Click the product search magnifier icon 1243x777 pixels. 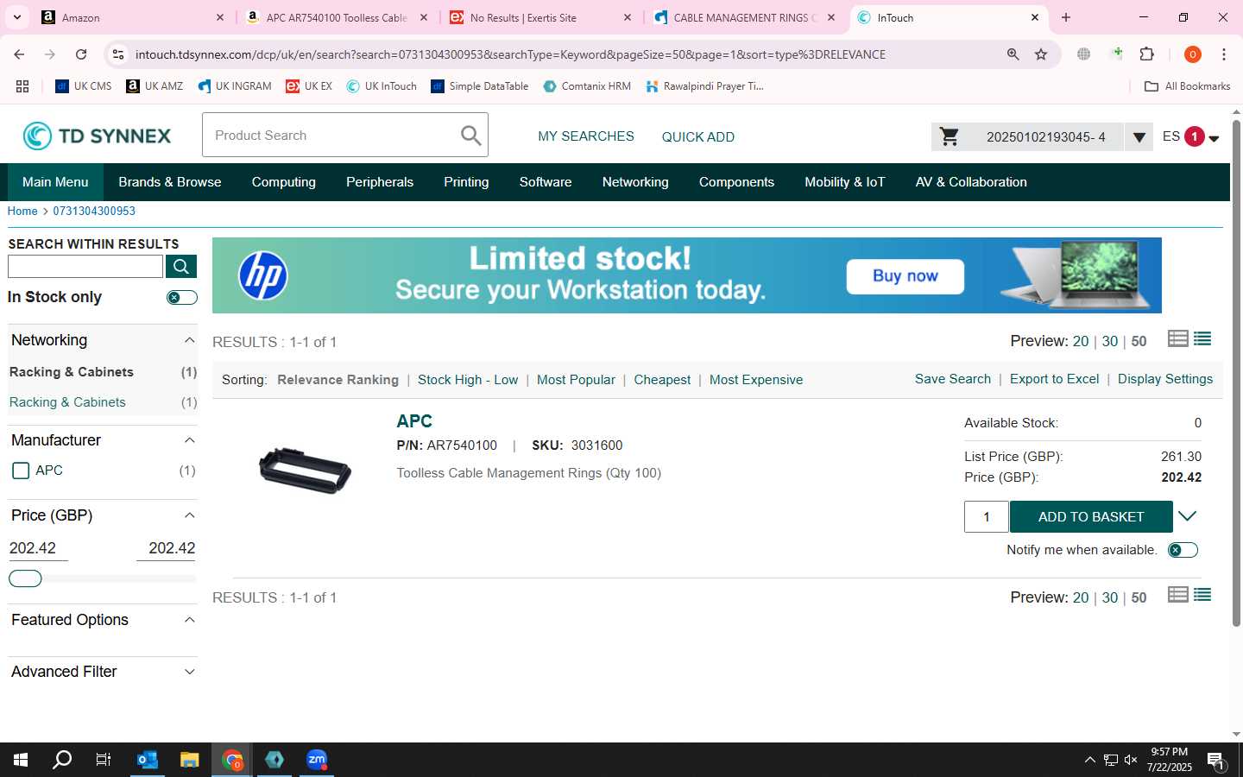coord(470,136)
